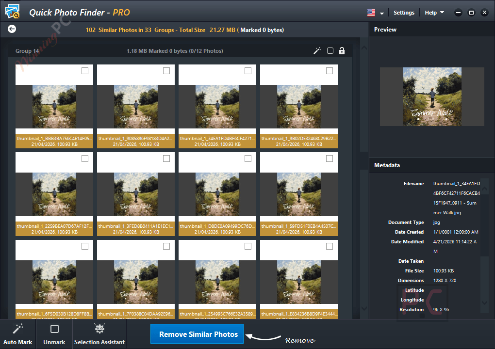The width and height of the screenshot is (495, 349).
Task: Mark photo thumbnail_1_9B02DE32468C29B22 checkbox
Action: 329,71
